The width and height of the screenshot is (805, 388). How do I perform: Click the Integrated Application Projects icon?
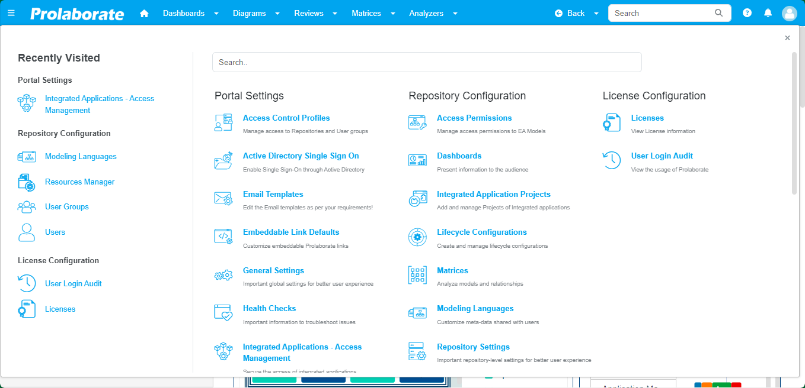[x=417, y=199]
